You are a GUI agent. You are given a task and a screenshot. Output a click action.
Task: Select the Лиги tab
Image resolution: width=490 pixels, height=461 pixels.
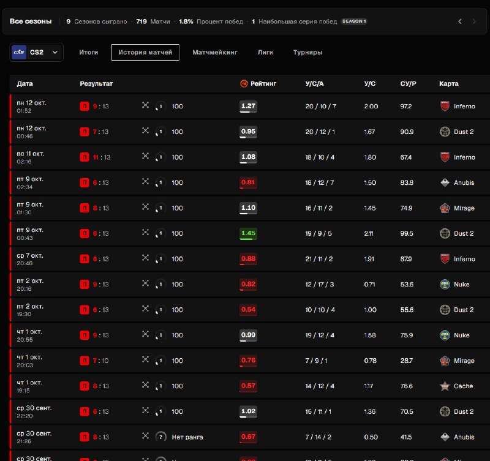click(265, 52)
